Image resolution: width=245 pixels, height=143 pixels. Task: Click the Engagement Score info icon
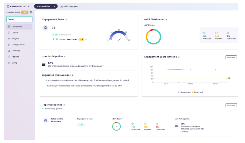66,20
